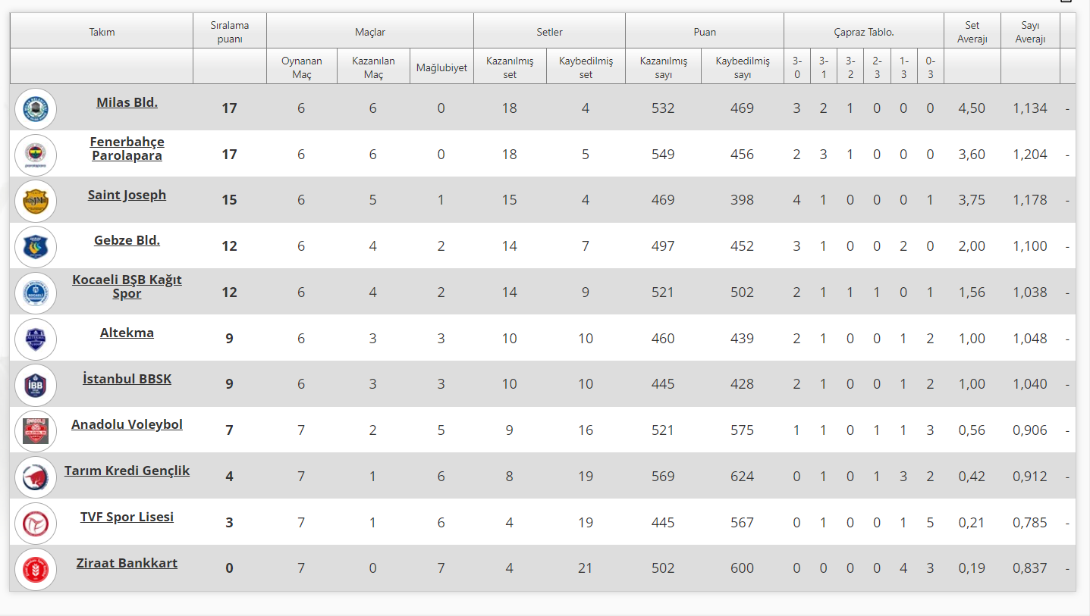
Task: Click the Oynanan Maç column header
Action: 301,67
